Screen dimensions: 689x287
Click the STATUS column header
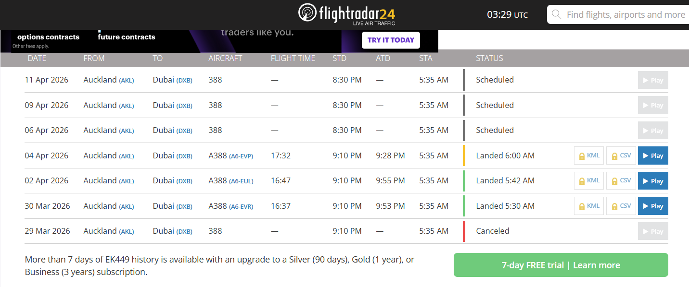tap(489, 58)
